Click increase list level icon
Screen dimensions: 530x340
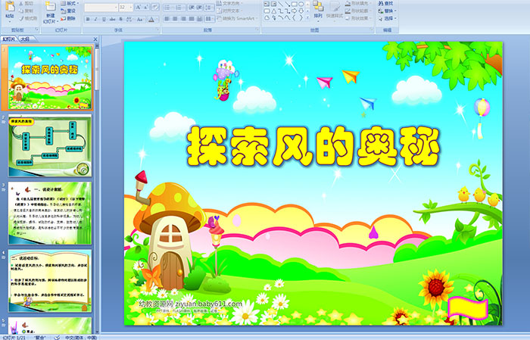[x=199, y=8]
